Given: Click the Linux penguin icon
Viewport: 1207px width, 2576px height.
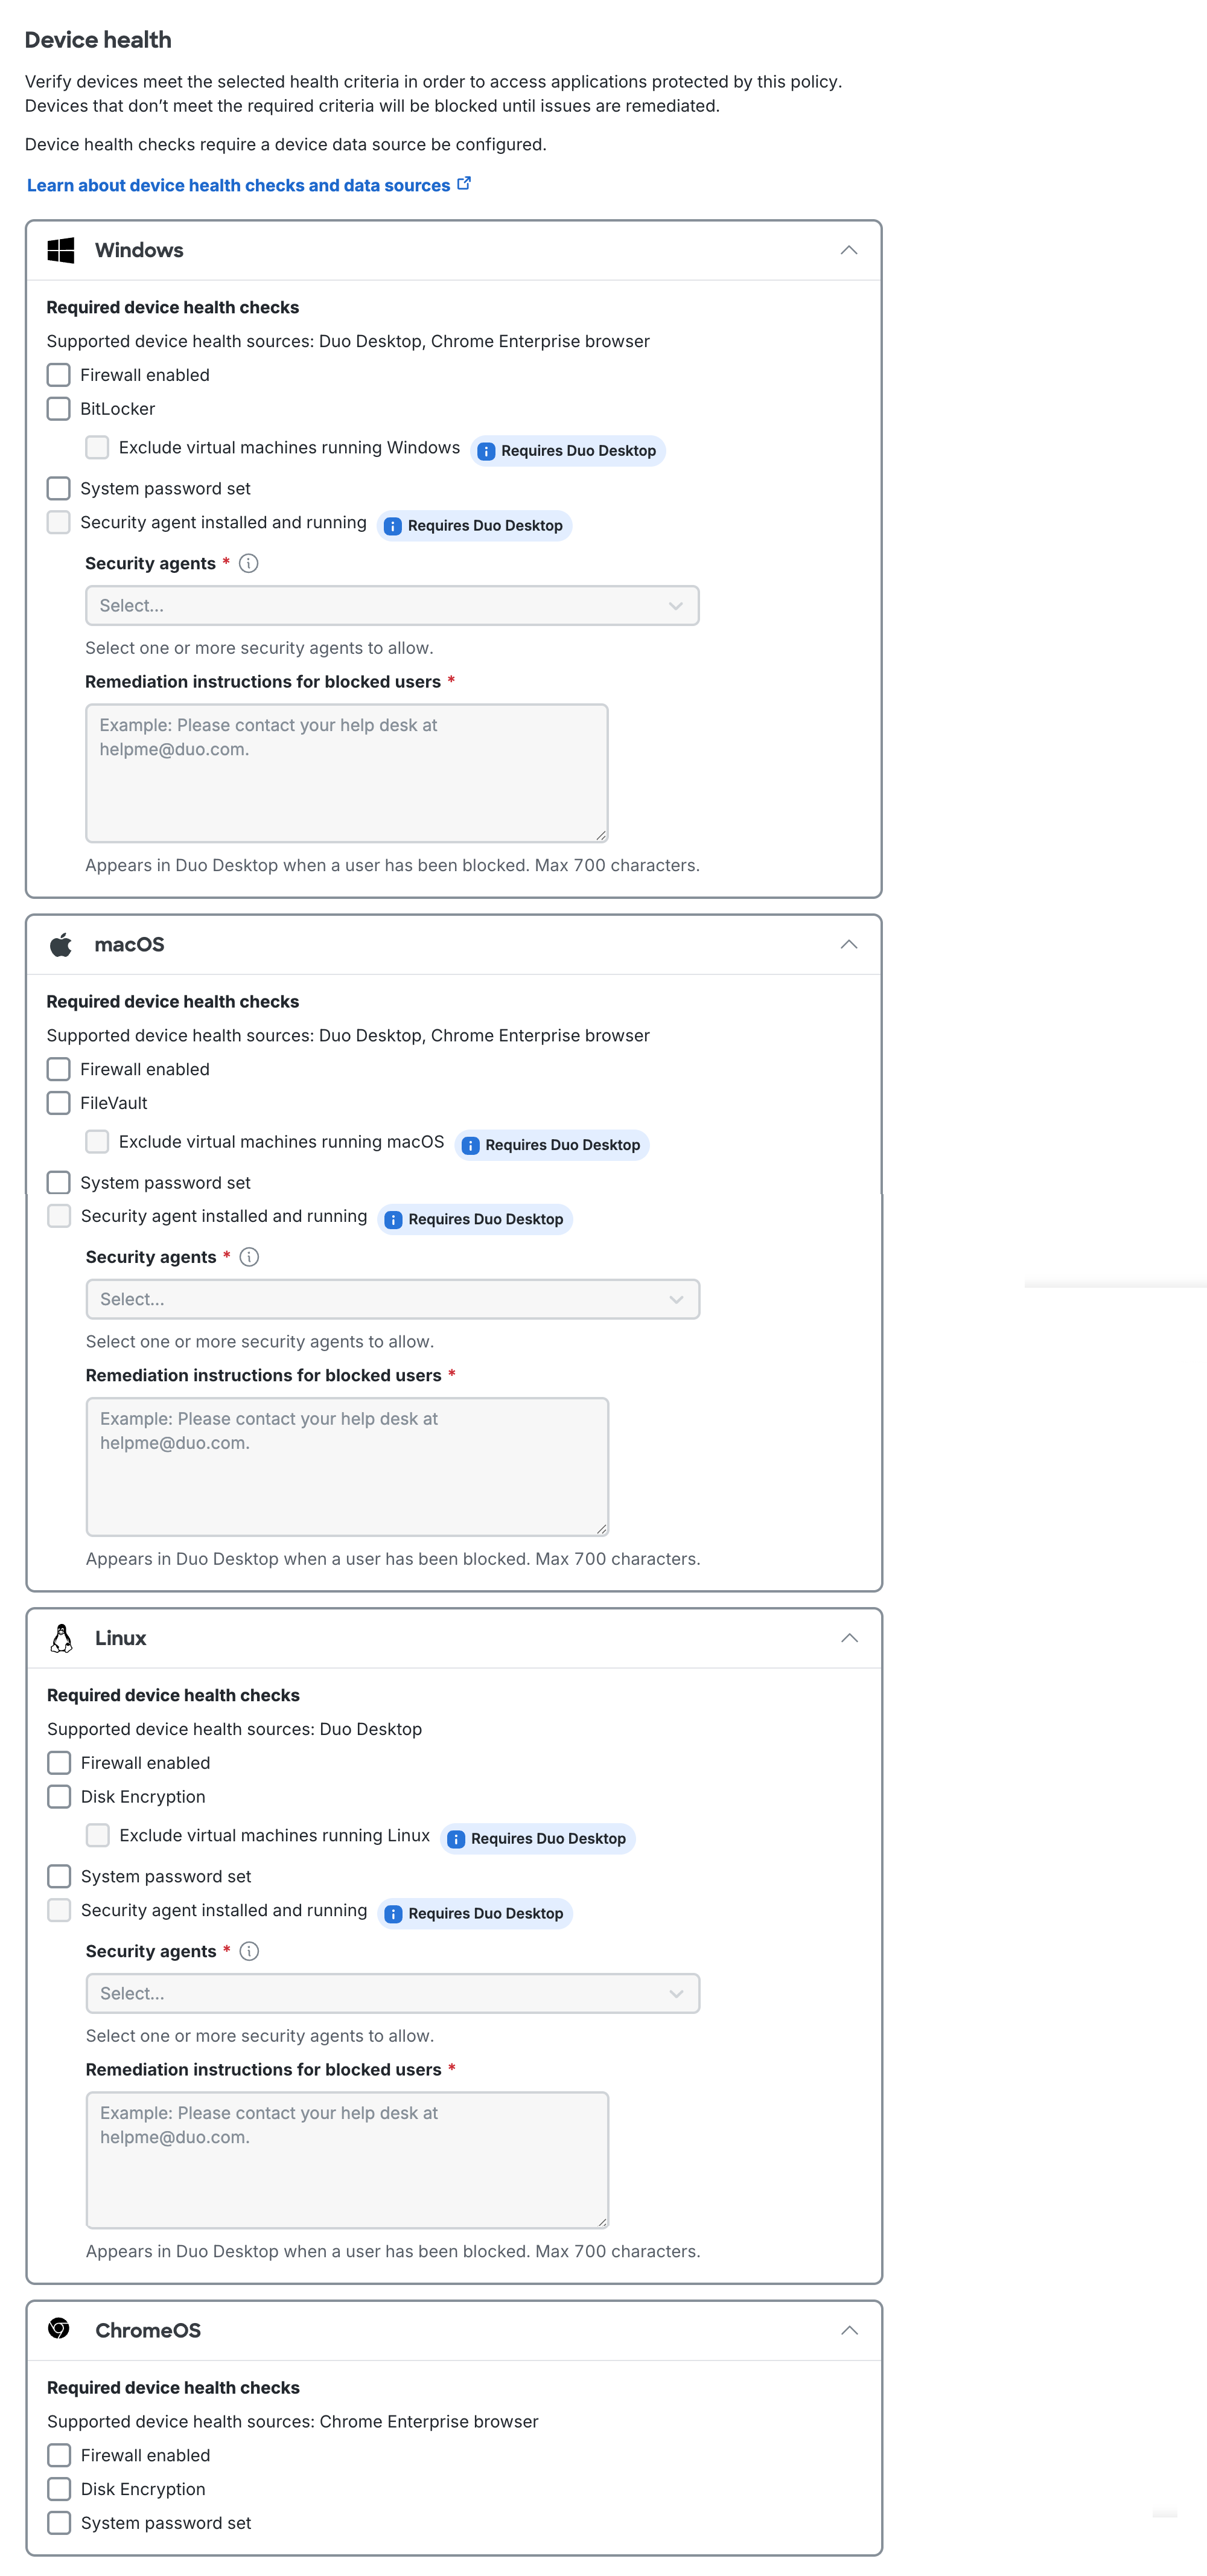Looking at the screenshot, I should click(61, 1637).
